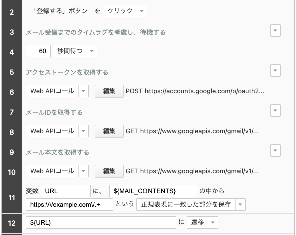Select the アクセストークンを取得する comment text
296x235 pixels.
[x=67, y=72]
